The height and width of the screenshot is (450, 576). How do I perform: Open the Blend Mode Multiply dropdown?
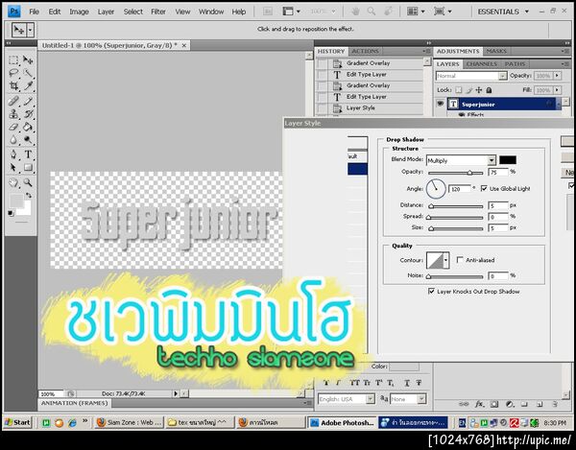492,160
